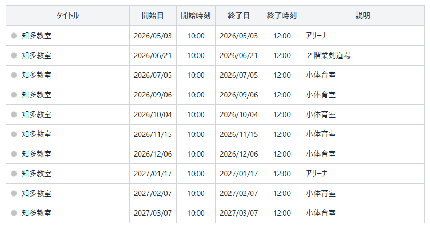Click the gray dot beside the 2026/05/03 event
The height and width of the screenshot is (229, 430).
point(14,36)
